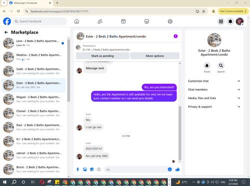Image resolution: width=250 pixels, height=186 pixels.
Task: Click the browser back arrow
Action: pos(4,11)
